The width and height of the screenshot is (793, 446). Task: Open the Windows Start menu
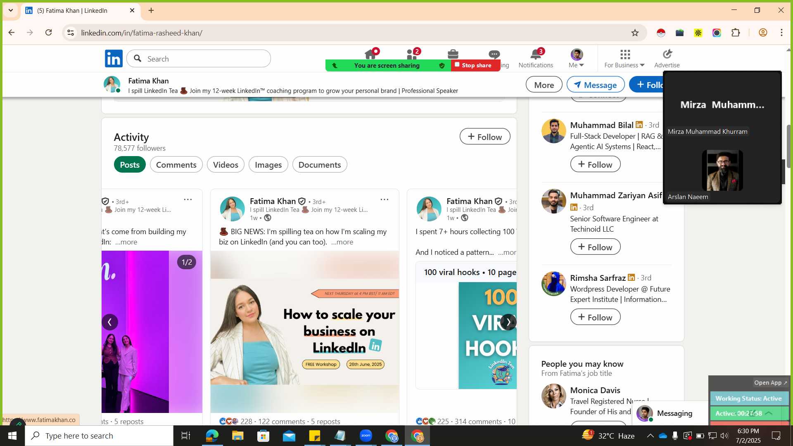(12, 436)
